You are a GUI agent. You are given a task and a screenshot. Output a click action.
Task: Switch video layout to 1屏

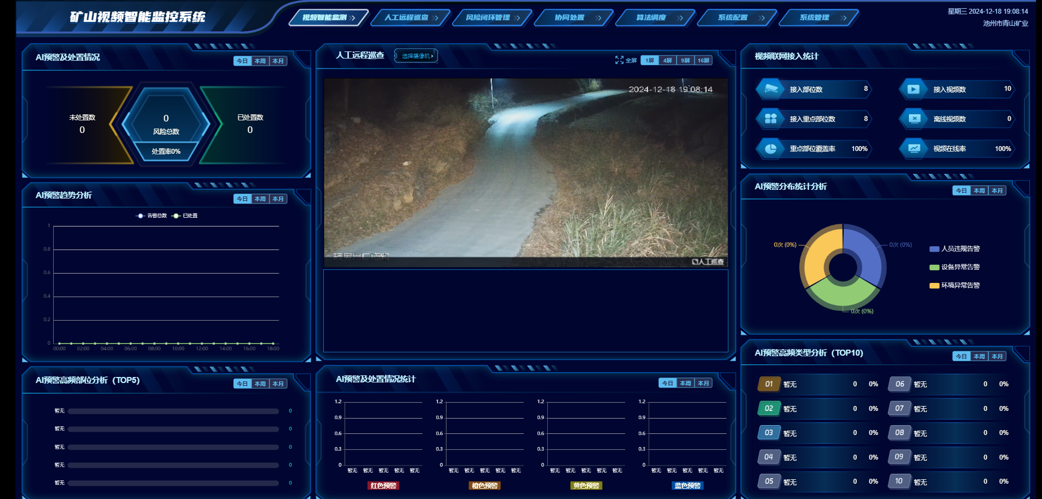(x=650, y=60)
